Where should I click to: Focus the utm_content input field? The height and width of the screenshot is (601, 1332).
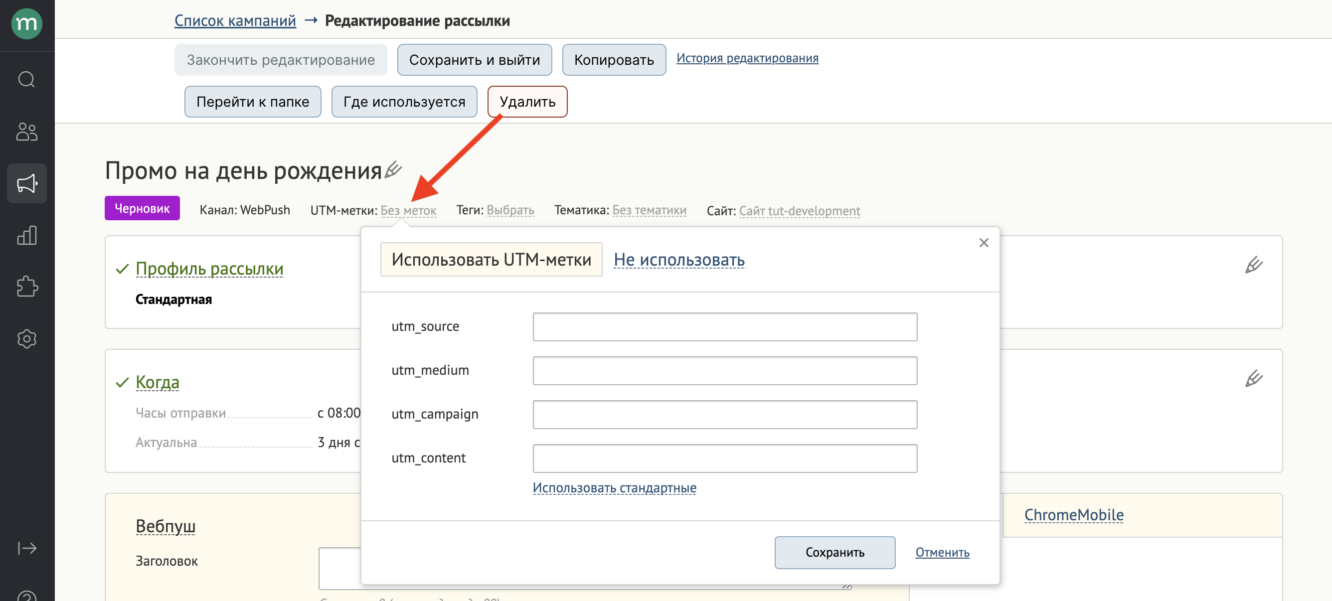725,458
